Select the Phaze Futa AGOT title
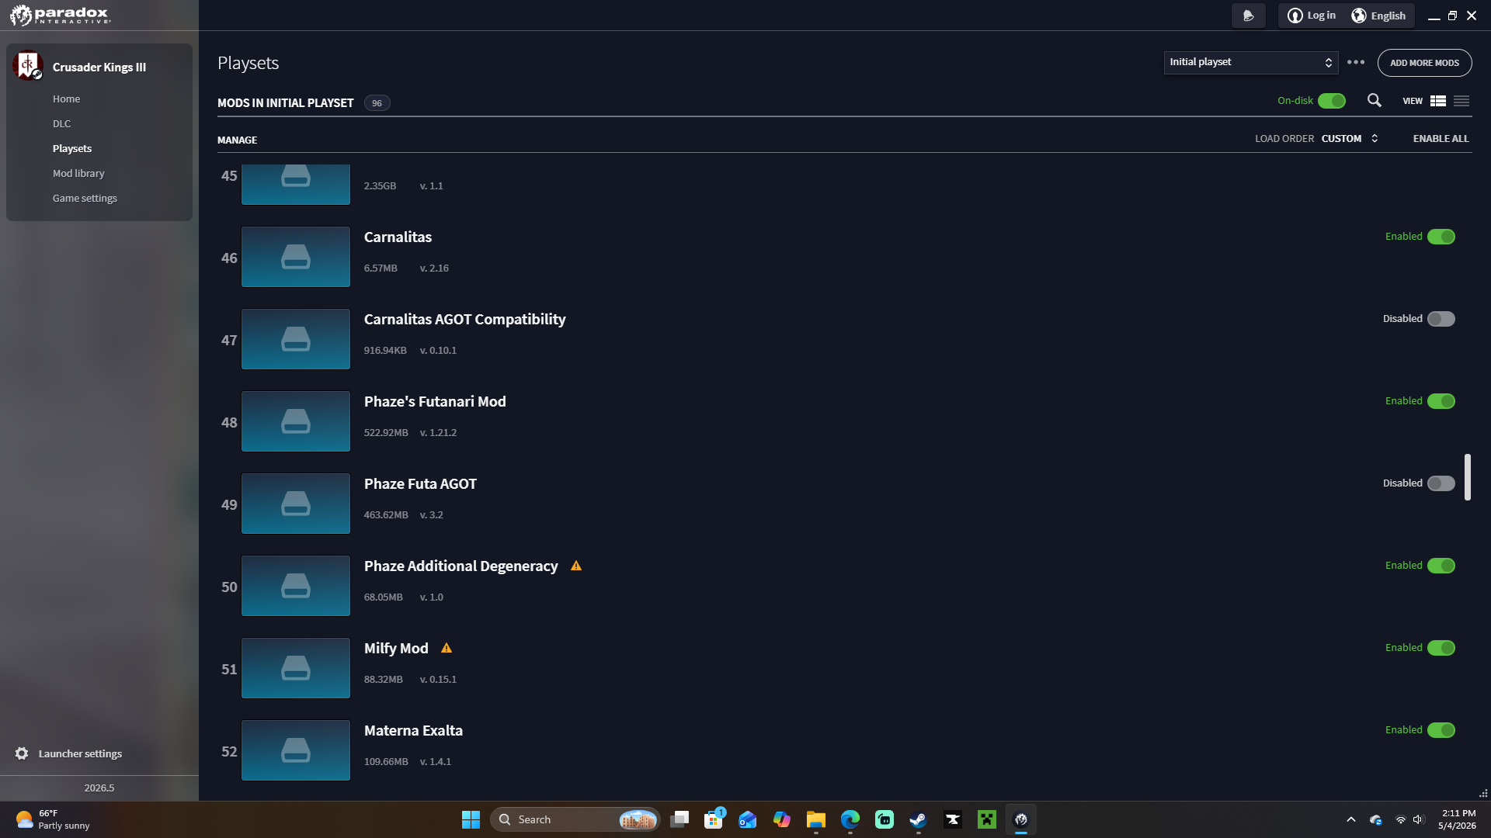This screenshot has width=1491, height=838. [420, 483]
